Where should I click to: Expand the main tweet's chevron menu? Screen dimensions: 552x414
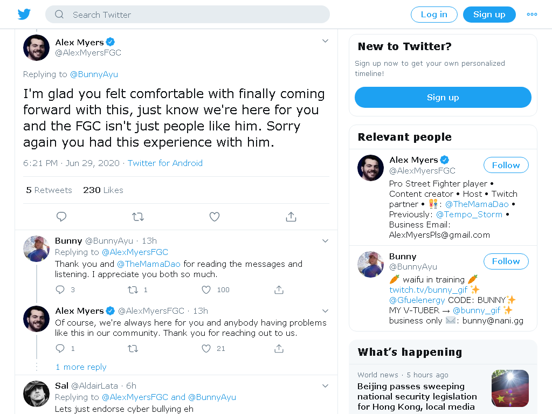point(325,41)
